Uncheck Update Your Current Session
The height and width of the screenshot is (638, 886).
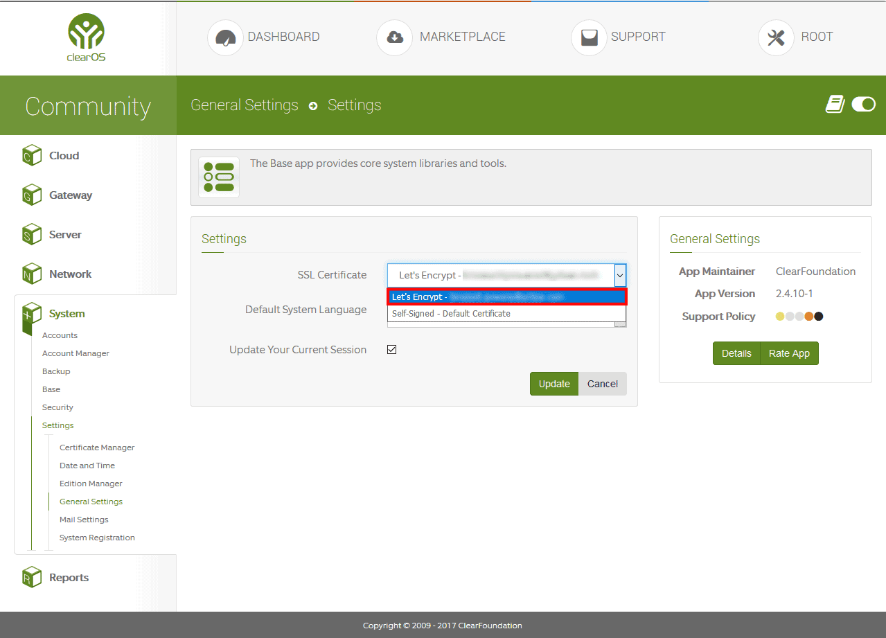[391, 350]
